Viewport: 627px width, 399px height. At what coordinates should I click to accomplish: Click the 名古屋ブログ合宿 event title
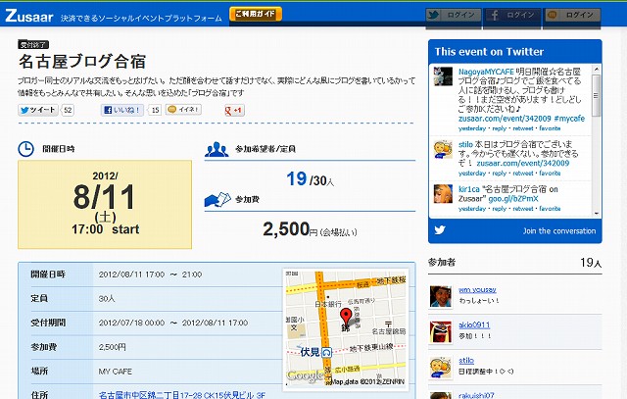click(x=82, y=61)
